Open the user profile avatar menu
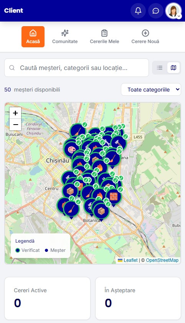 click(173, 11)
